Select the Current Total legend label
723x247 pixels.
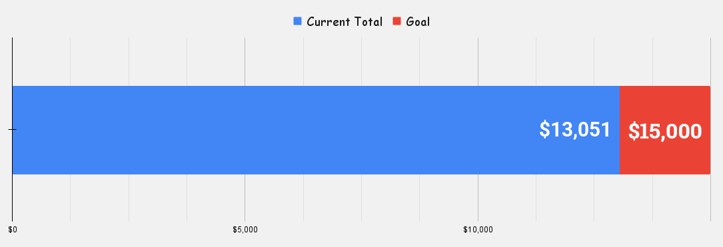click(x=345, y=22)
